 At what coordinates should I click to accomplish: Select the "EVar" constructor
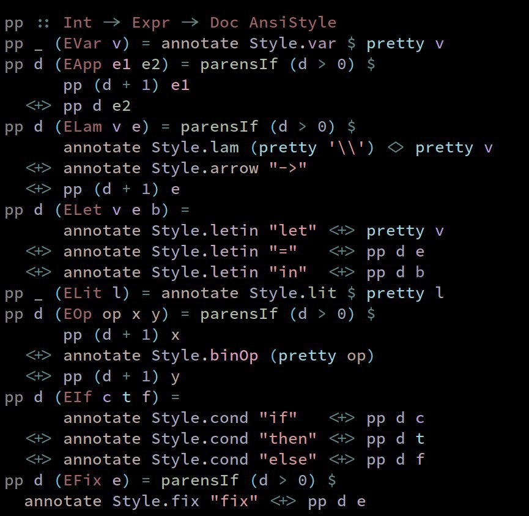[83, 43]
